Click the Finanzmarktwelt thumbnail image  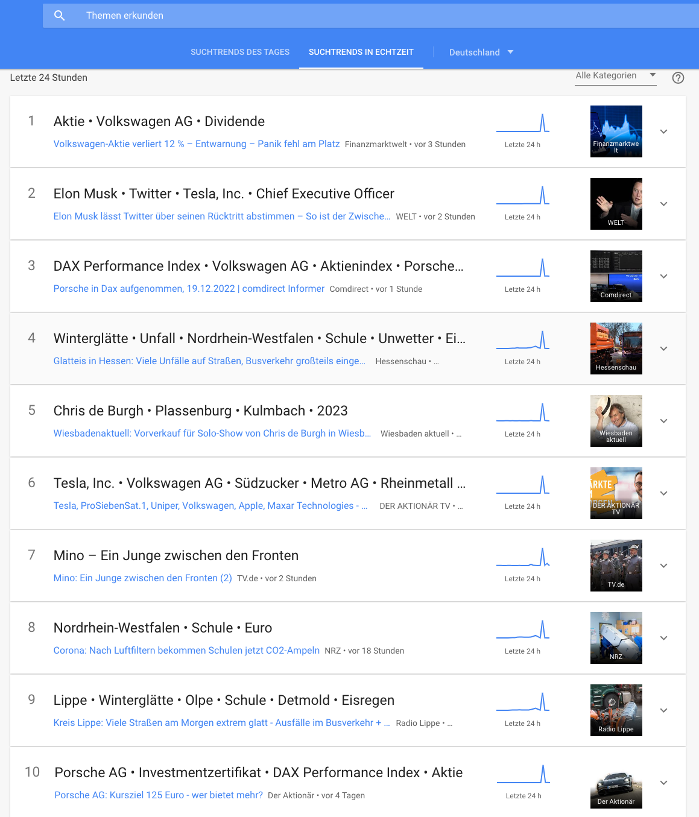pos(616,131)
